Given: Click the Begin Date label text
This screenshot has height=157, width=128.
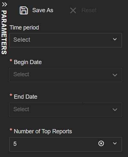Looking at the screenshot, I should [x=28, y=62].
